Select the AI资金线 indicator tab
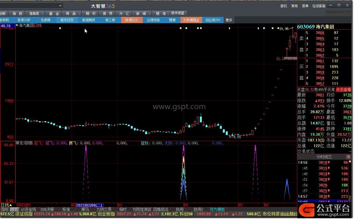This screenshot has height=219, width=354. tap(29, 209)
